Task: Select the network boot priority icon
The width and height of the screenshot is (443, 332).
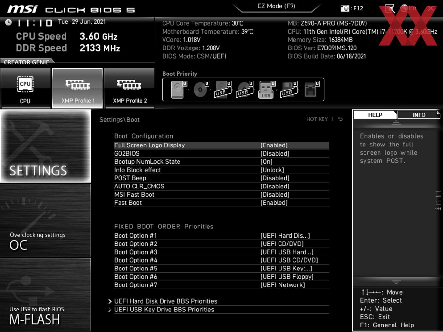Action: (x=311, y=90)
